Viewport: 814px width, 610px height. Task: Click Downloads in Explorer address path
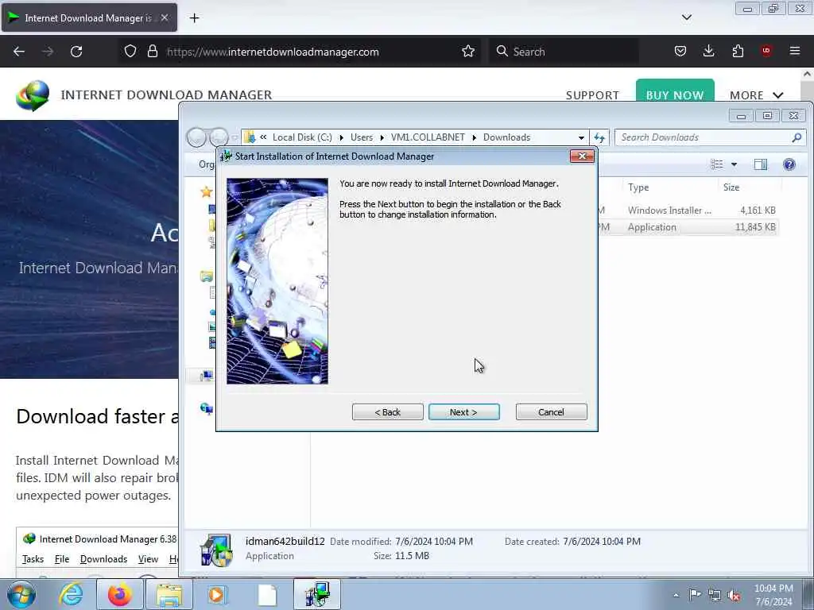(x=506, y=137)
